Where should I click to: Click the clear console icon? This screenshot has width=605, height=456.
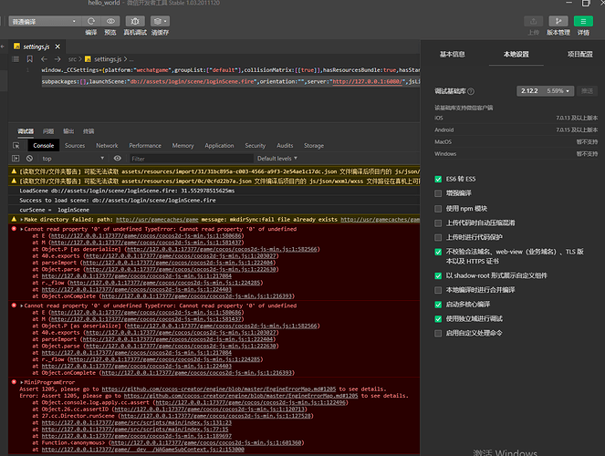coord(29,159)
